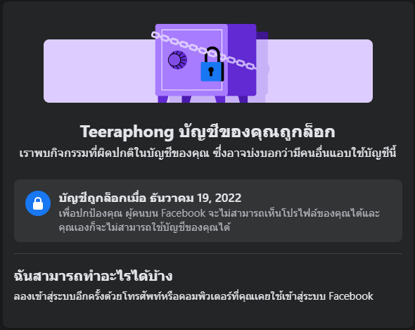Screen dimensions: 415x330
Task: Click 'Facebook' at the end of the login instruction
Action: pyautogui.click(x=351, y=296)
